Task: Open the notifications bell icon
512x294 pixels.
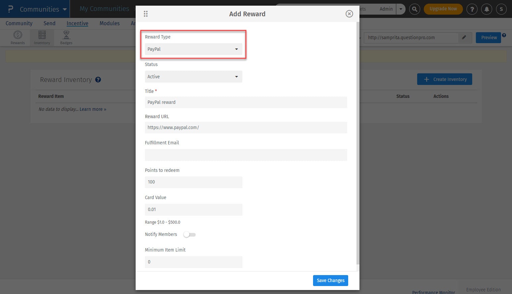Action: tap(486, 9)
